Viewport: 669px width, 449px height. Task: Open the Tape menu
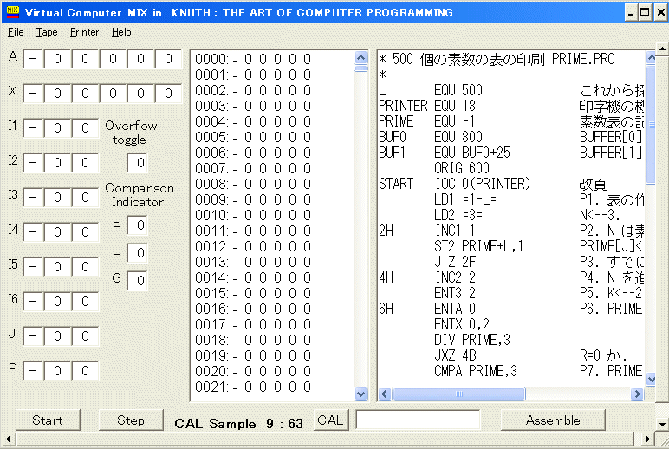(47, 32)
